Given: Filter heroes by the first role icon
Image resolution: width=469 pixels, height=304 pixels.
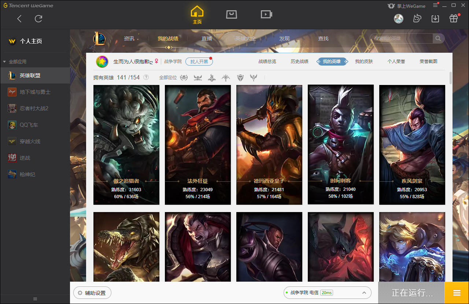Looking at the screenshot, I should pos(184,78).
